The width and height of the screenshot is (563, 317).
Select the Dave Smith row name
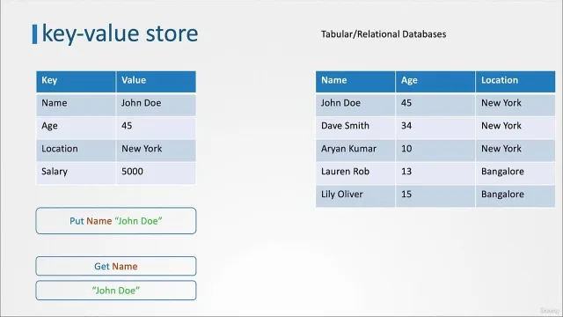click(355, 127)
